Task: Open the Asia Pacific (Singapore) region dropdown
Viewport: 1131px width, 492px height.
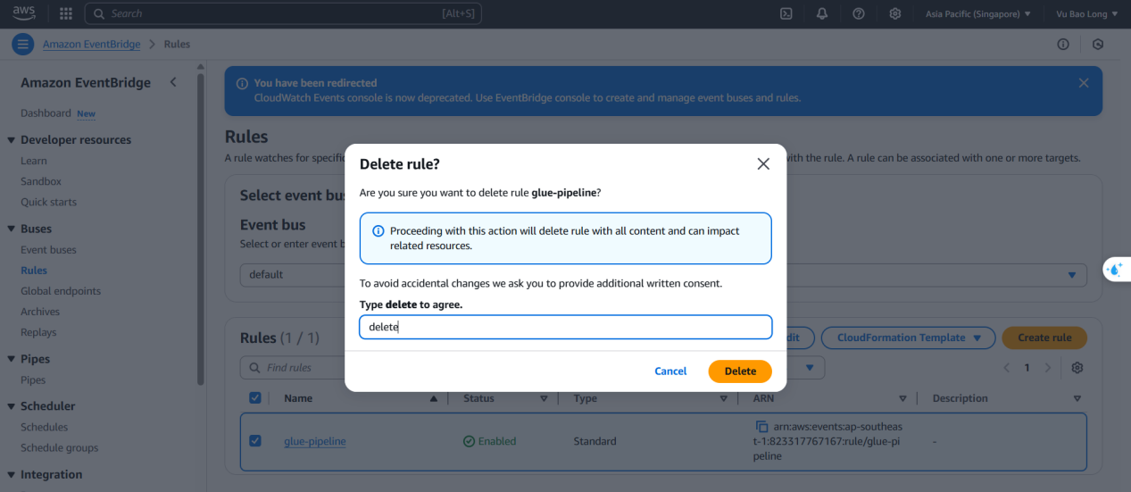Action: pos(978,13)
